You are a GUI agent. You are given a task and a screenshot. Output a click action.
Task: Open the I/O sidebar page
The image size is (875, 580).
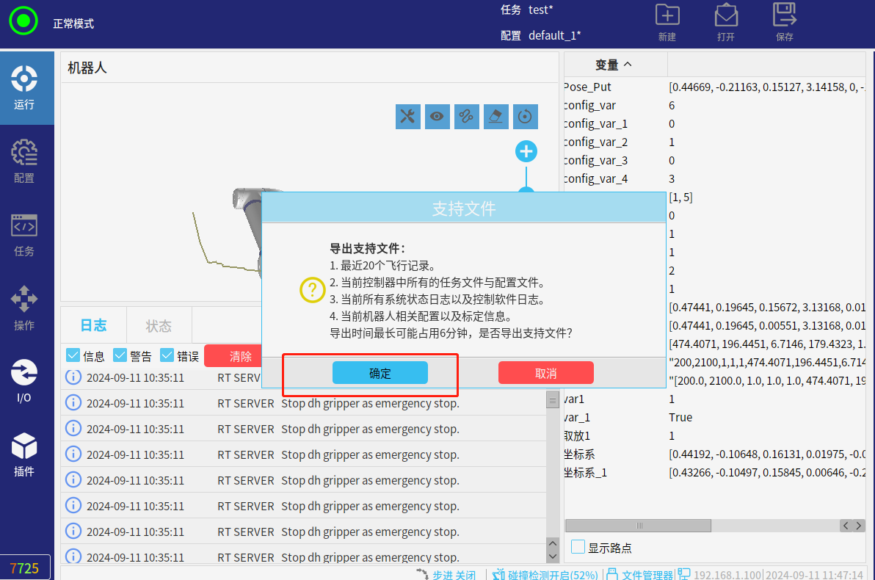(24, 382)
